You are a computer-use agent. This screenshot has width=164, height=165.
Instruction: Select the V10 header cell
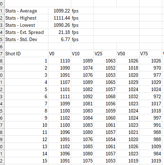pyautogui.click(x=82, y=54)
